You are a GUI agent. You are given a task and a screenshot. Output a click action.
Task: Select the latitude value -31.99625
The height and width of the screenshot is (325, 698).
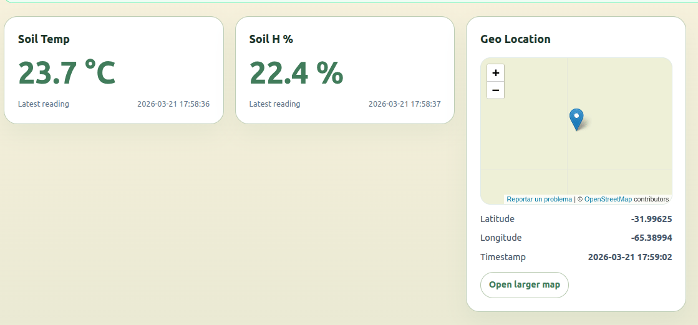tap(651, 219)
